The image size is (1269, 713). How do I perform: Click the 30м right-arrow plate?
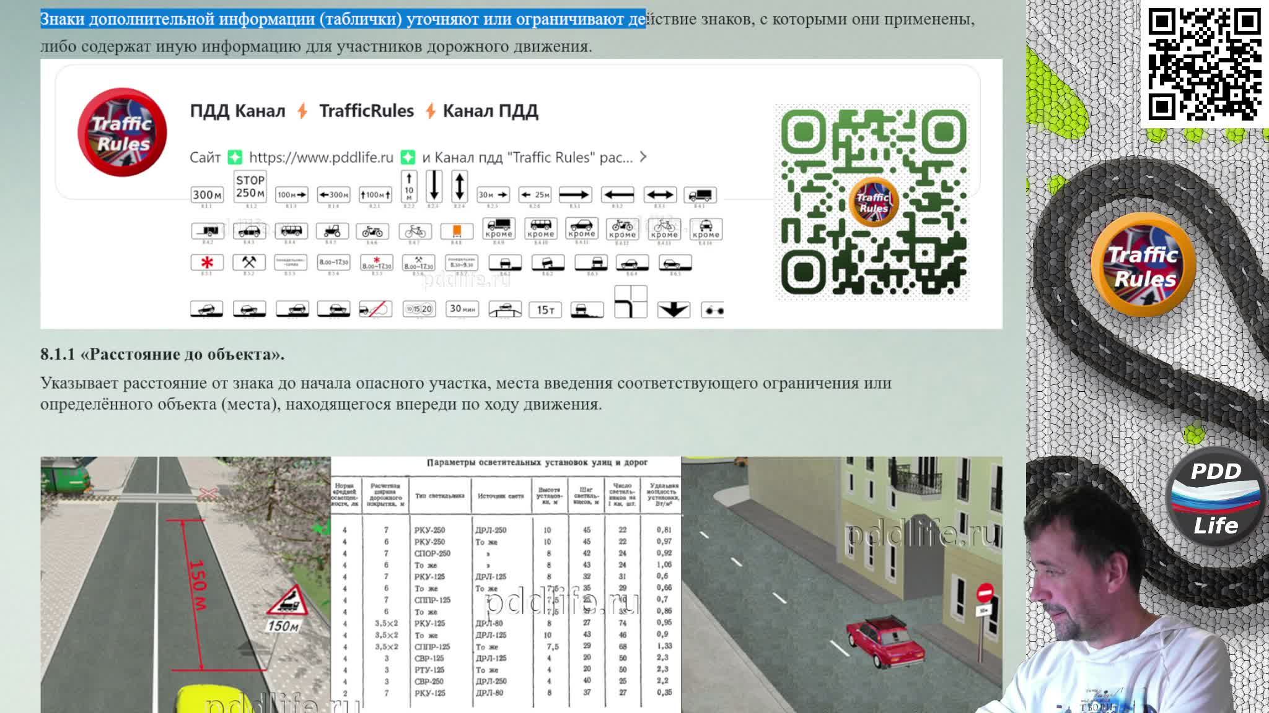coord(493,195)
